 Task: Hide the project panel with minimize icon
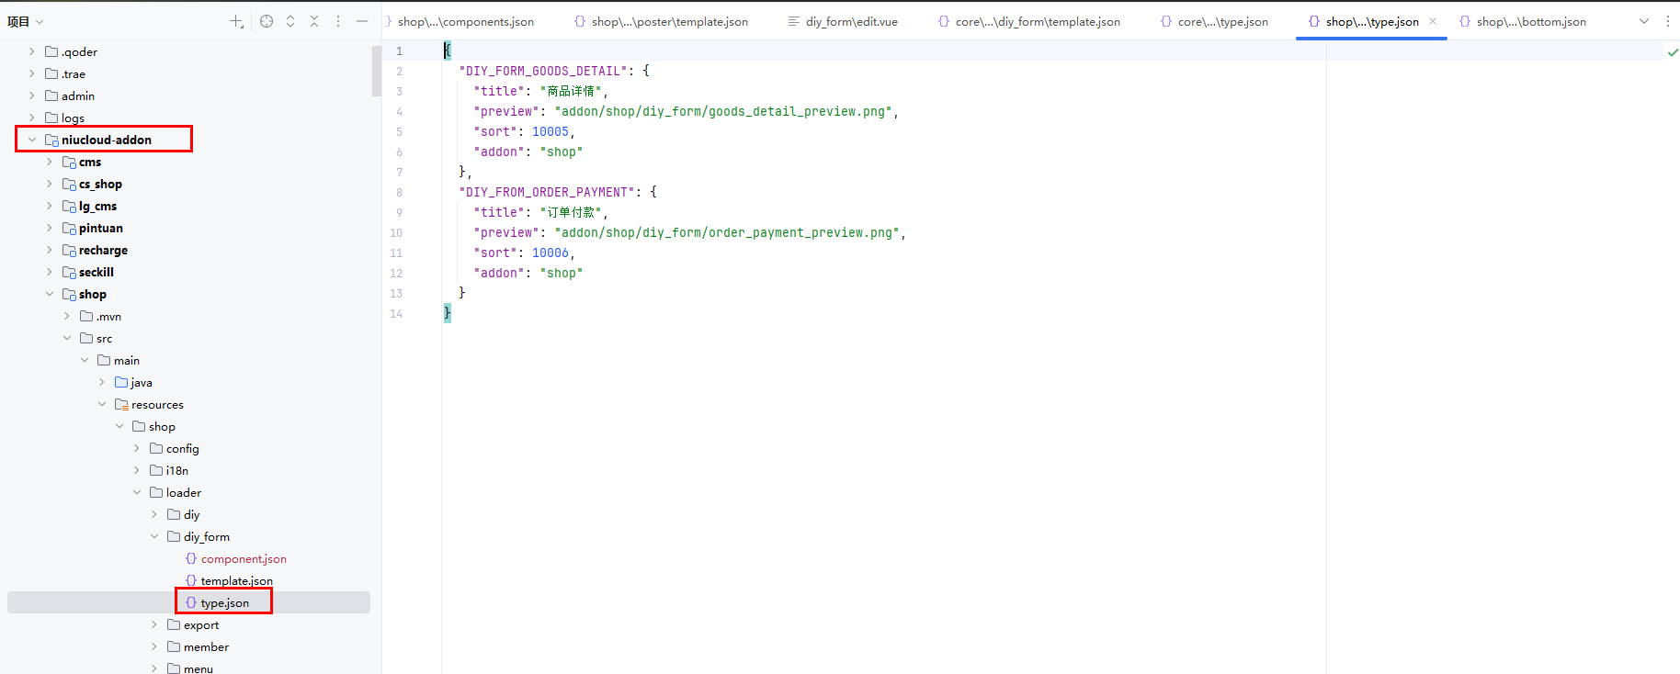pos(362,21)
